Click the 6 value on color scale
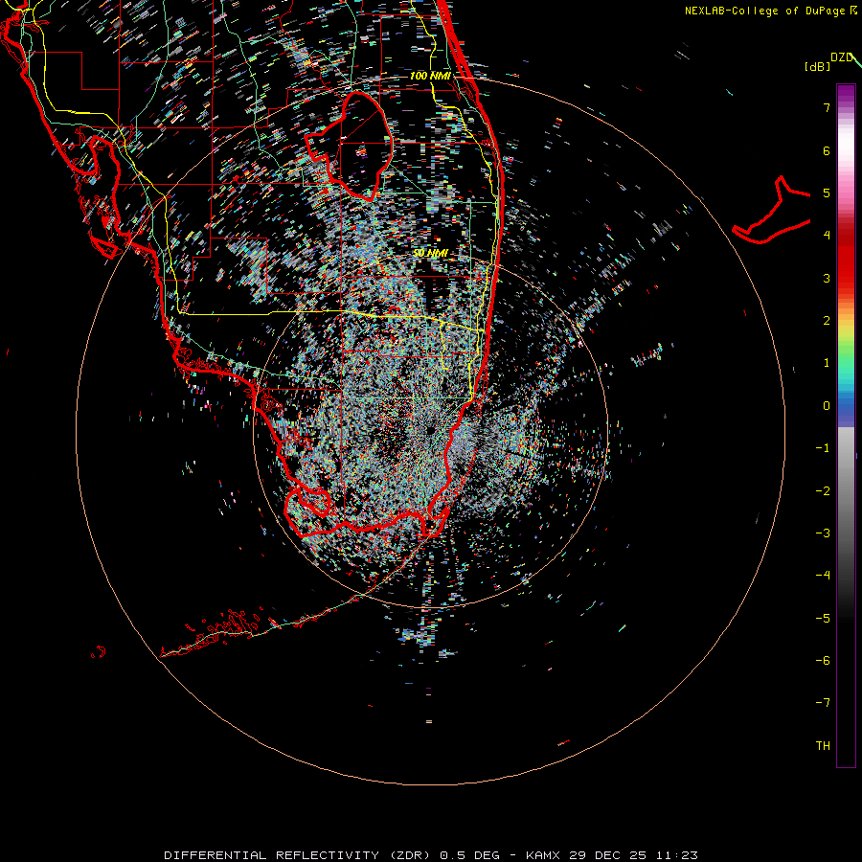 [827, 150]
